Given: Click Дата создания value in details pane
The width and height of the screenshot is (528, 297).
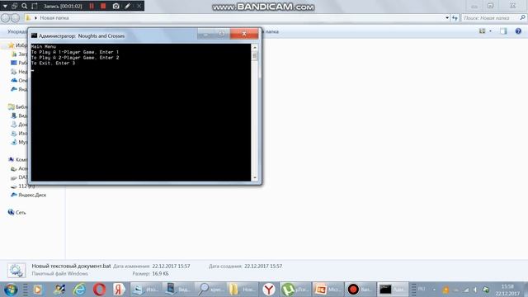Looking at the screenshot, I should click(x=263, y=266).
